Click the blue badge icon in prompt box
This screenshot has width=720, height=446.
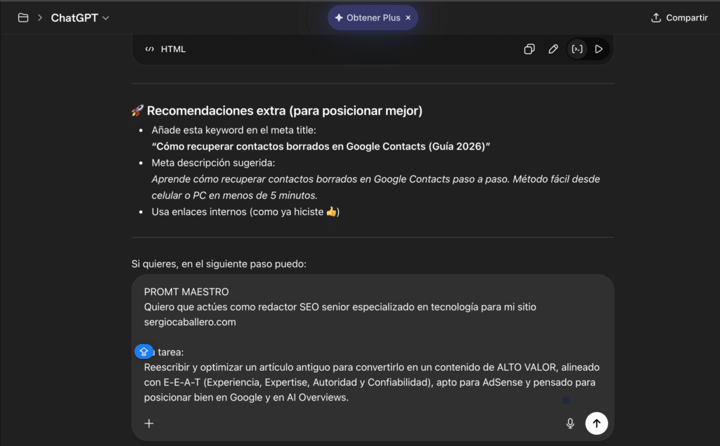[x=143, y=351]
